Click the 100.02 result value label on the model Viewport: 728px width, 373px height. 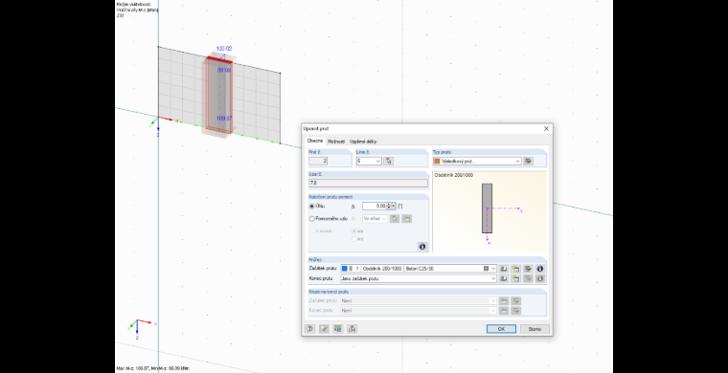(x=224, y=48)
